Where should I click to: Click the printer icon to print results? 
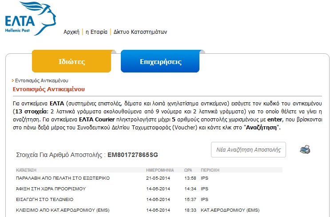[x=305, y=149]
